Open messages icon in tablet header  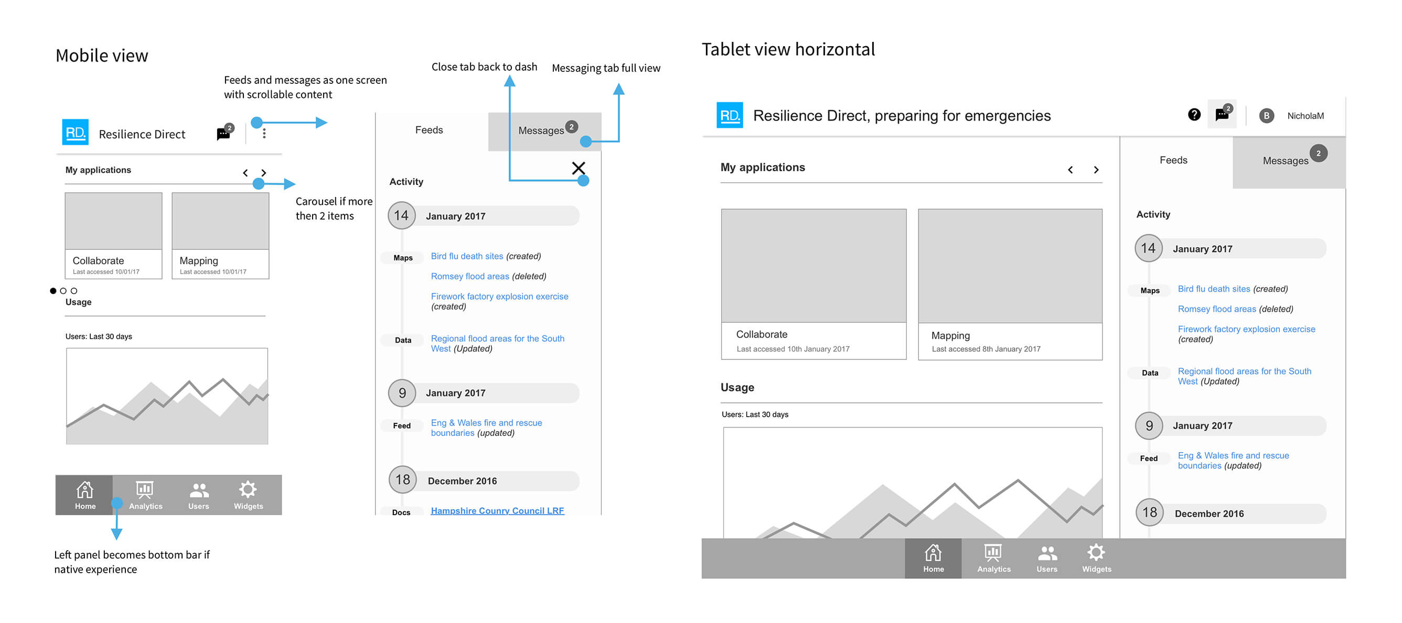click(x=1221, y=115)
